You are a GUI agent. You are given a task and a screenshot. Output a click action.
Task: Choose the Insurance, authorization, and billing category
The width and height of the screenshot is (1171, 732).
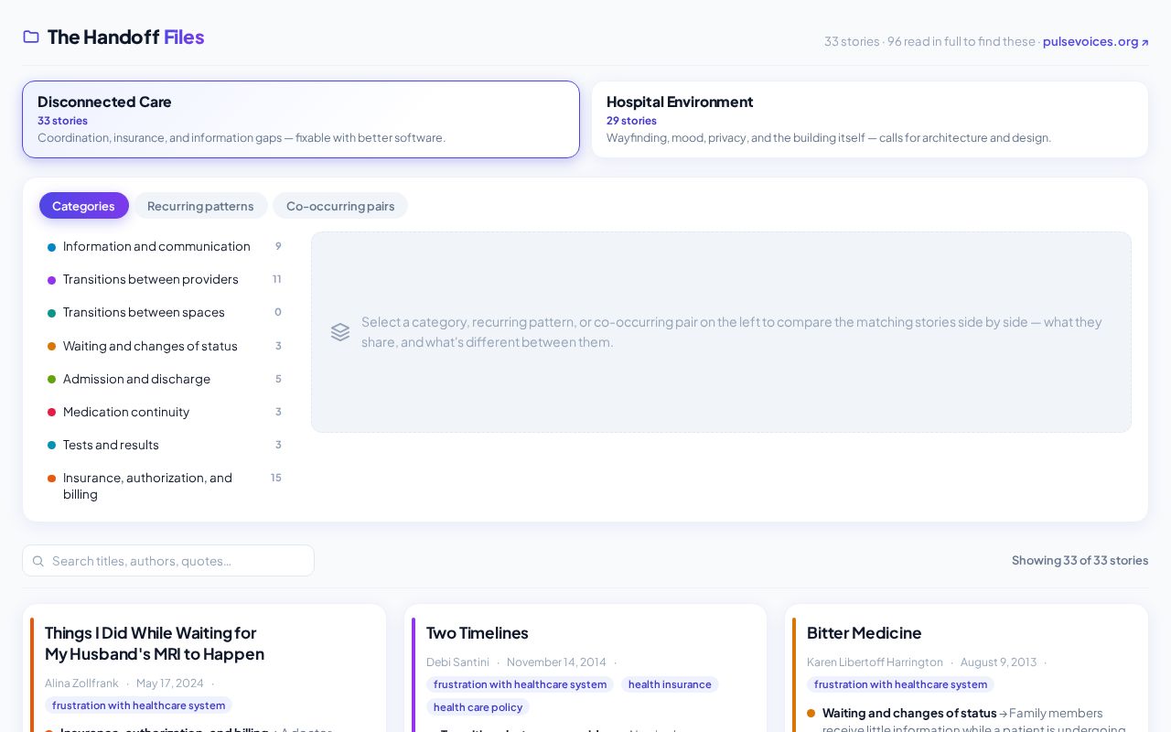click(165, 486)
